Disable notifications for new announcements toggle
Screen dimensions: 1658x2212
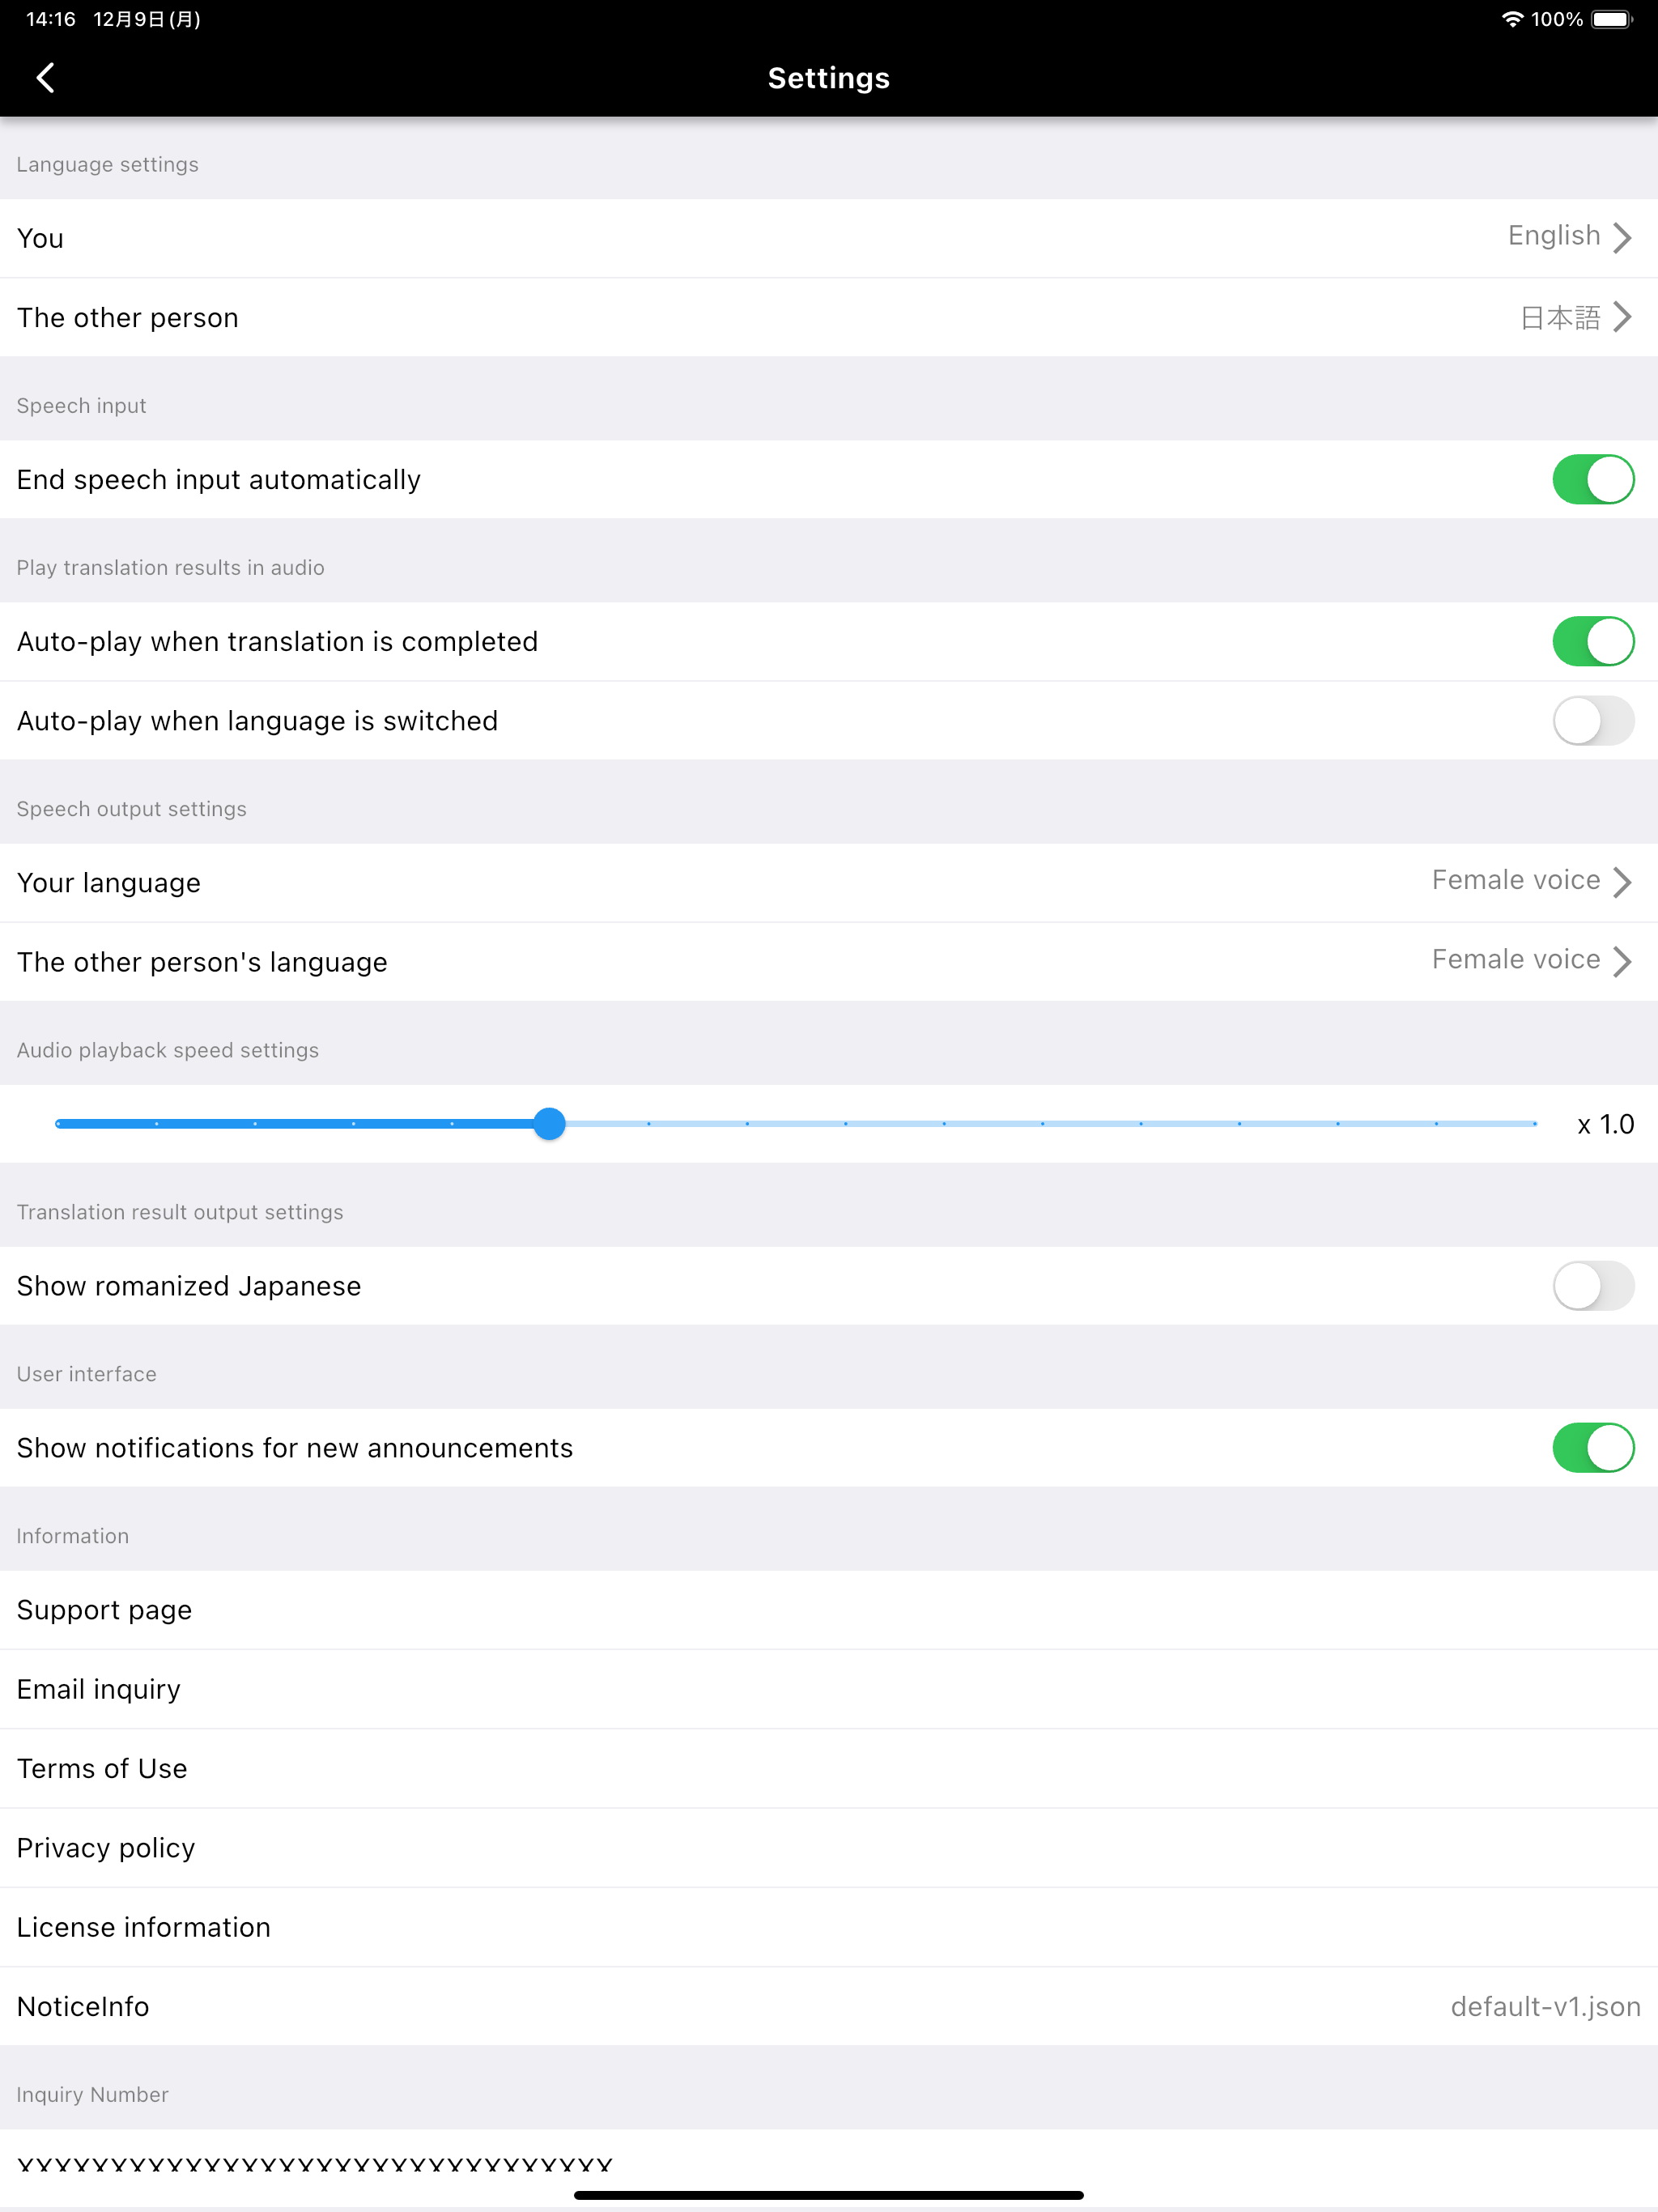click(1593, 1448)
